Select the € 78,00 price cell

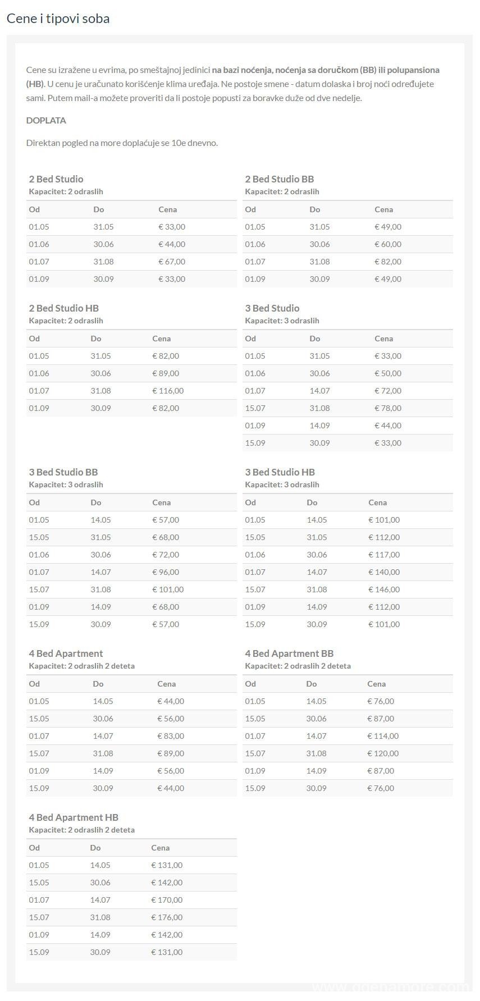[x=388, y=408]
